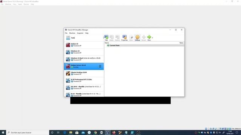Open the Machine menu in VirtualBox Manager

pyautogui.click(x=72, y=33)
